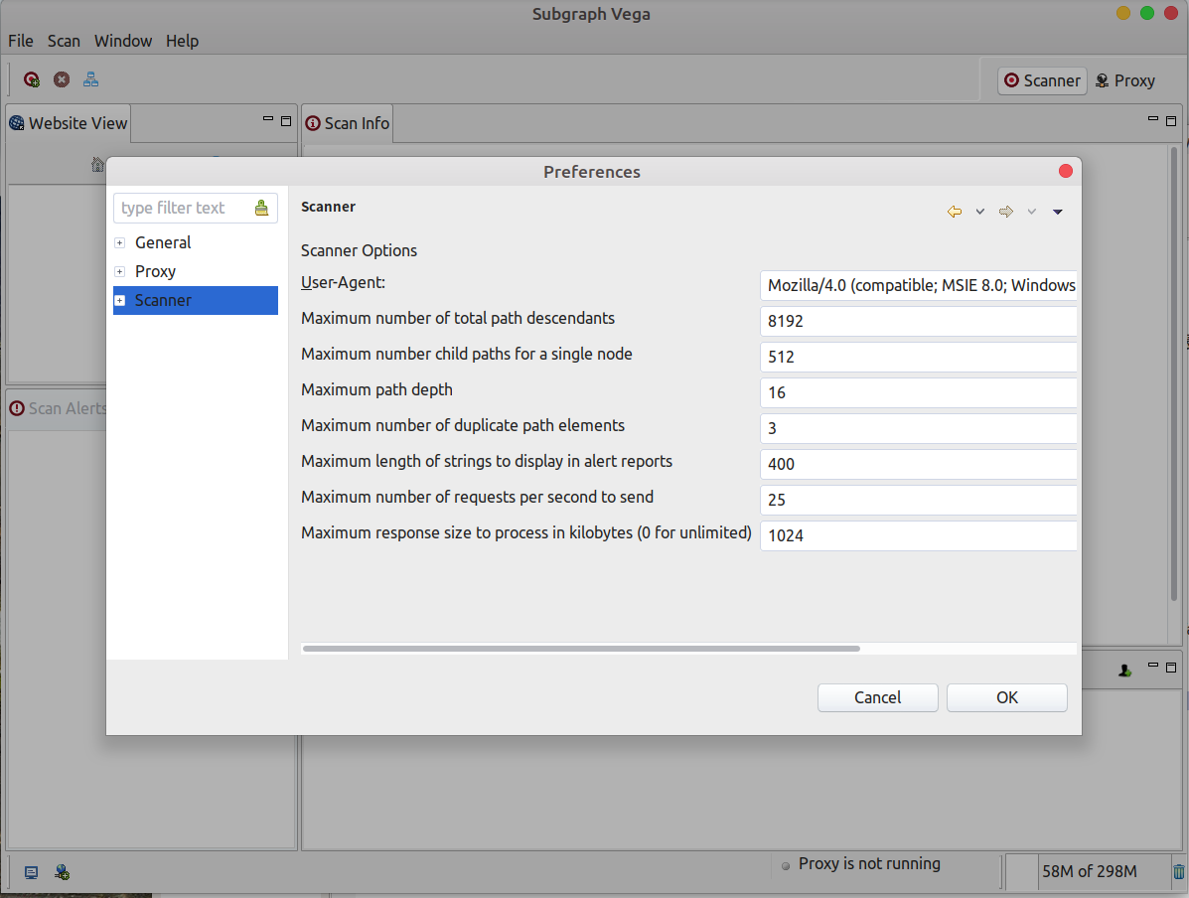Click the preferences horizontal scrollbar
The height and width of the screenshot is (898, 1189).
click(581, 649)
